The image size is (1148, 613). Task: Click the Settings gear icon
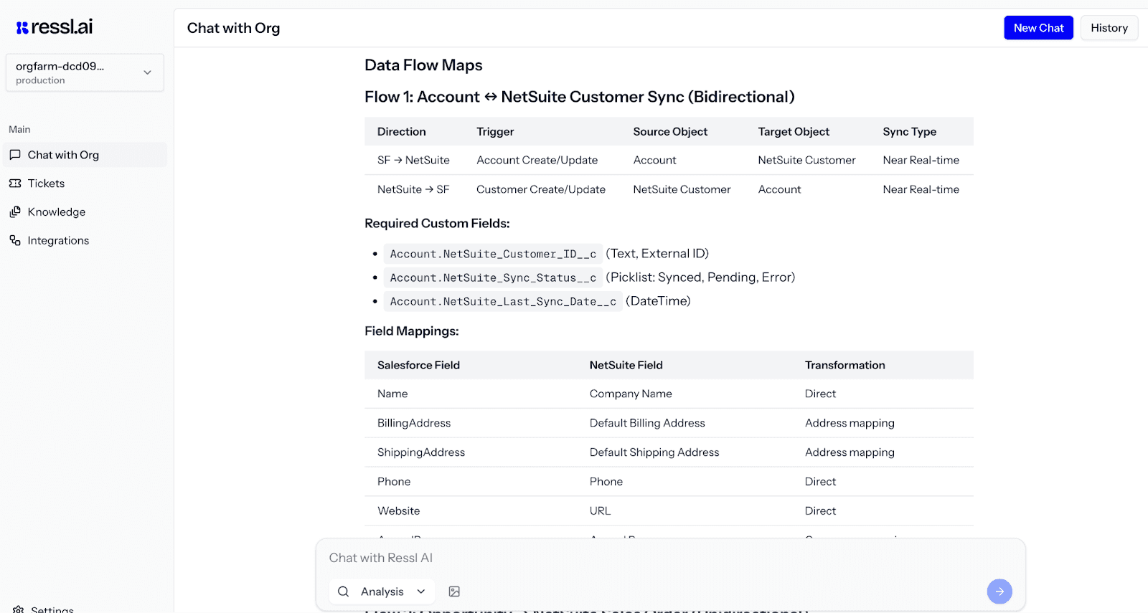pyautogui.click(x=19, y=609)
